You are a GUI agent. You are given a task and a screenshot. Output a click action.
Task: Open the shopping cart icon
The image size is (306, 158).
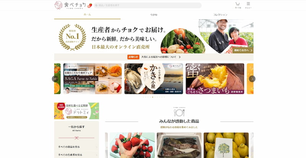point(238,5)
